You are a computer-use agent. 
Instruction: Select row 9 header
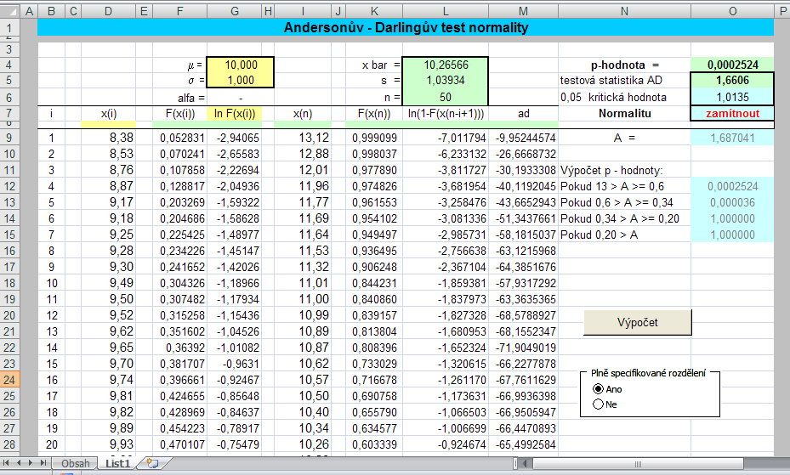click(9, 138)
